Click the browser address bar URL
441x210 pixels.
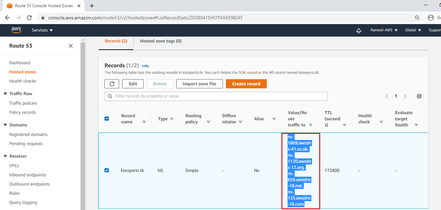click(x=145, y=18)
